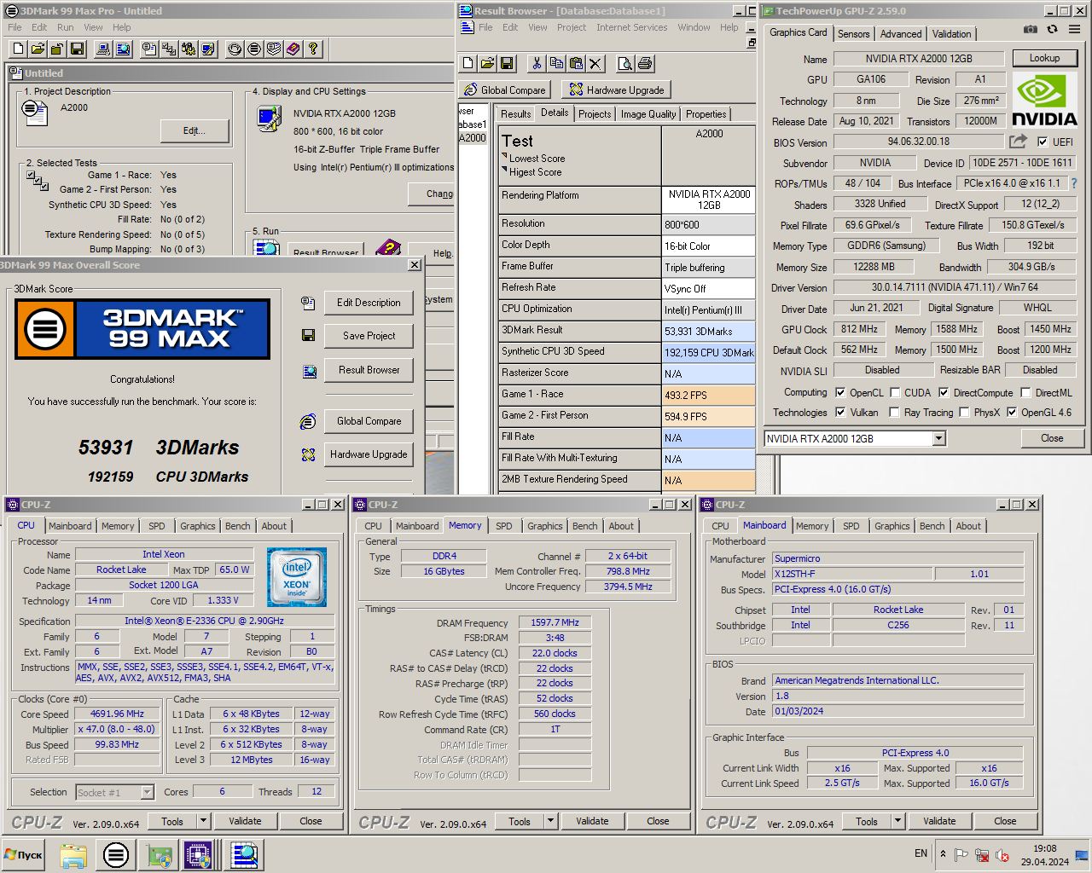1092x873 pixels.
Task: Switch to Image Quality tab in Result Browser
Action: pos(648,113)
